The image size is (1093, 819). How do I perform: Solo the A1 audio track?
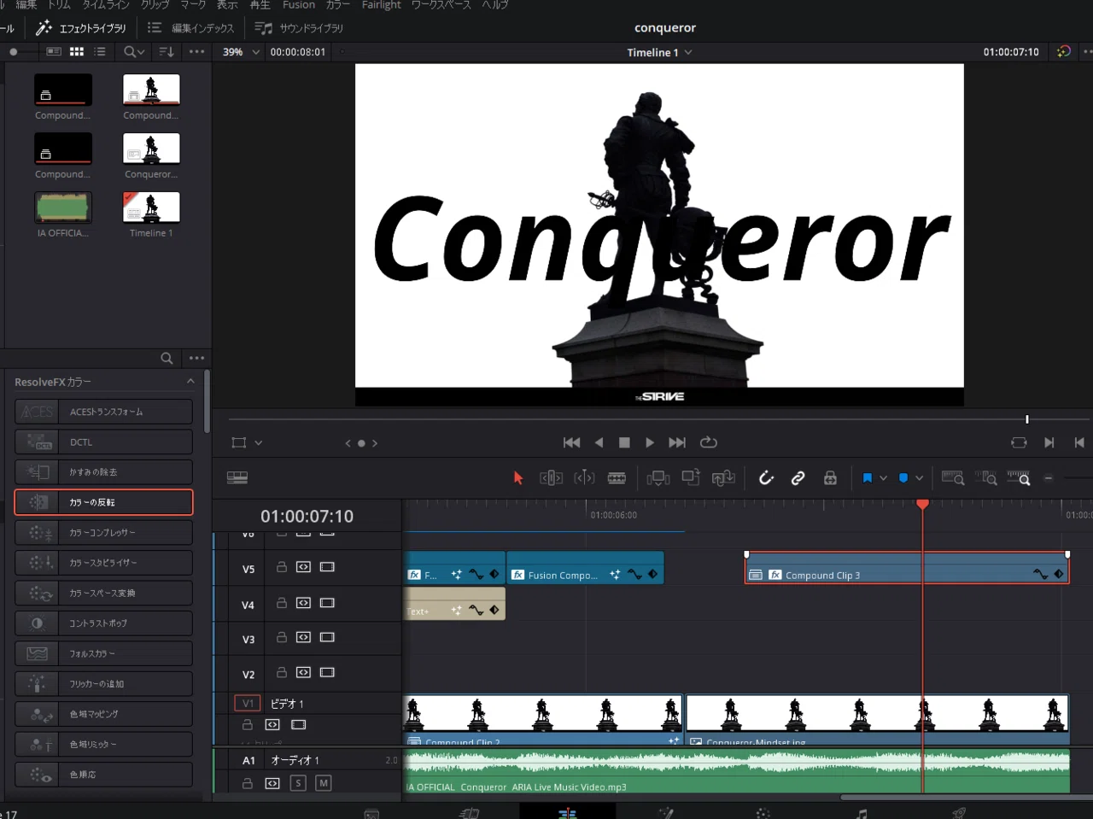click(298, 783)
